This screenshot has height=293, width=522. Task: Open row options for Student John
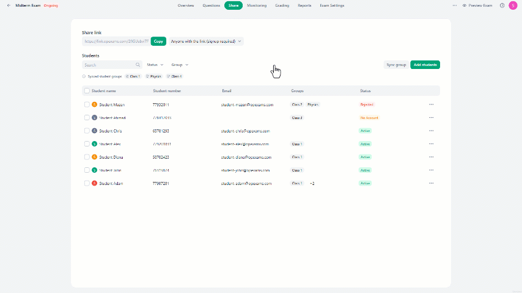pyautogui.click(x=431, y=170)
